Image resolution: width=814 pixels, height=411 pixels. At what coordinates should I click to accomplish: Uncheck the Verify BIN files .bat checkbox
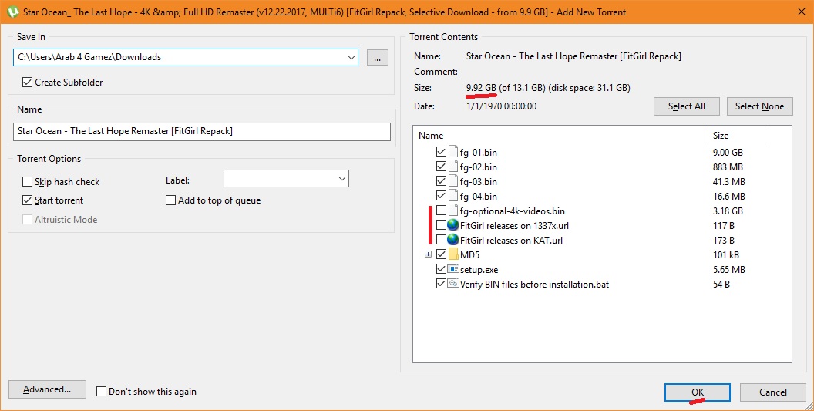tap(441, 284)
